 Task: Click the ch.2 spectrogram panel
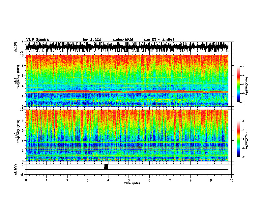tap(127, 135)
